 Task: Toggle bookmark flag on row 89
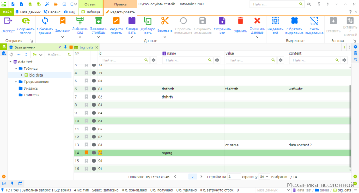point(86,153)
